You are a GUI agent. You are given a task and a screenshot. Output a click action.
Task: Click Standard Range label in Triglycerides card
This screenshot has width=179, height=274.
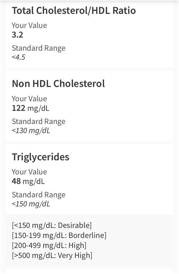pyautogui.click(x=39, y=195)
